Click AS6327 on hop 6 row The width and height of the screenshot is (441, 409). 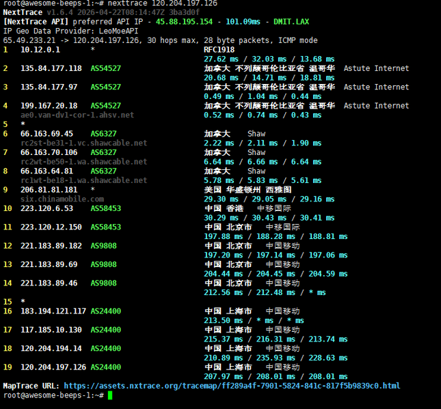click(103, 134)
